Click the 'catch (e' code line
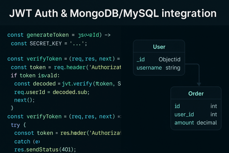Screen dimensions: 229x153 pos(27,142)
